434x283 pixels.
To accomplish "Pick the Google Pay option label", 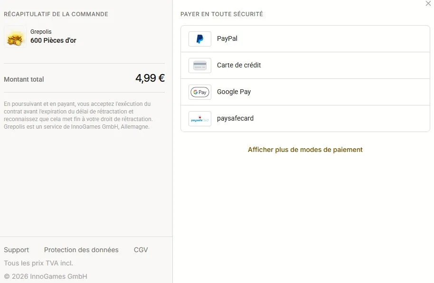I will pyautogui.click(x=234, y=92).
